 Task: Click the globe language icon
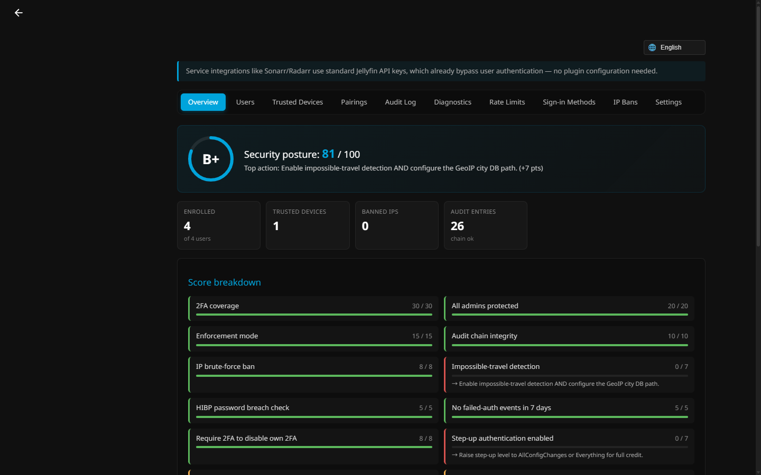[652, 47]
